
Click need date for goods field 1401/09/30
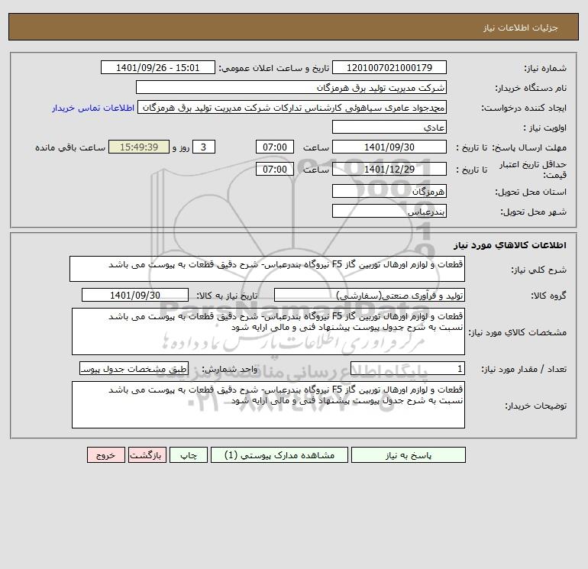tap(135, 295)
